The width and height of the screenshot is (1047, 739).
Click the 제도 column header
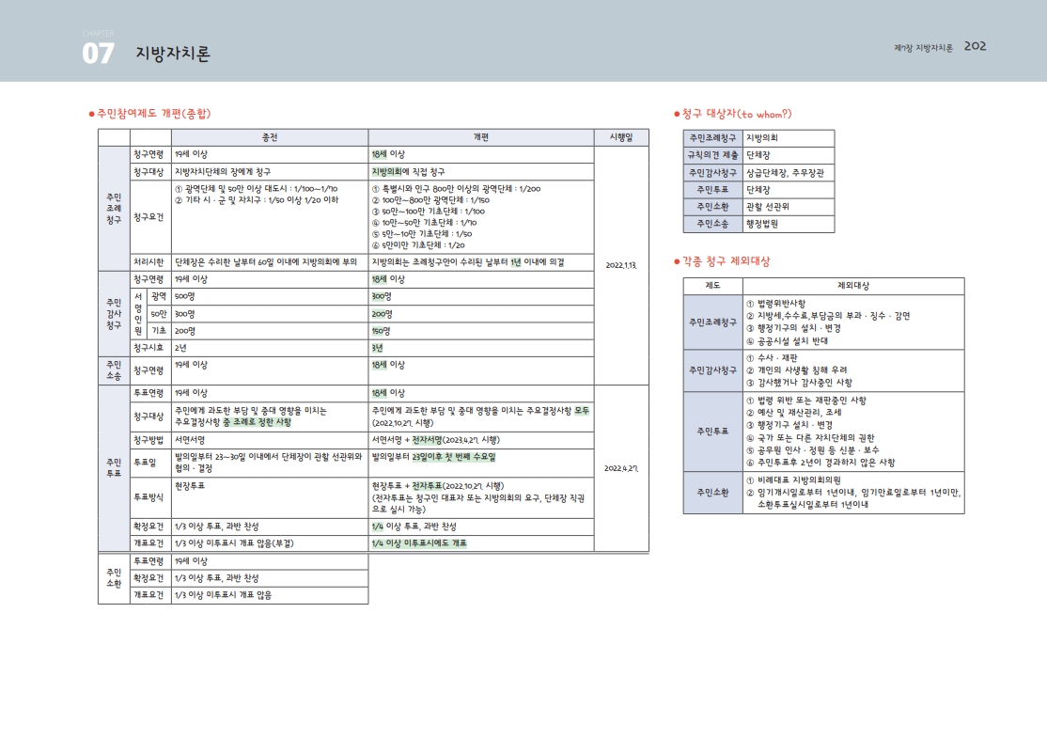[712, 285]
